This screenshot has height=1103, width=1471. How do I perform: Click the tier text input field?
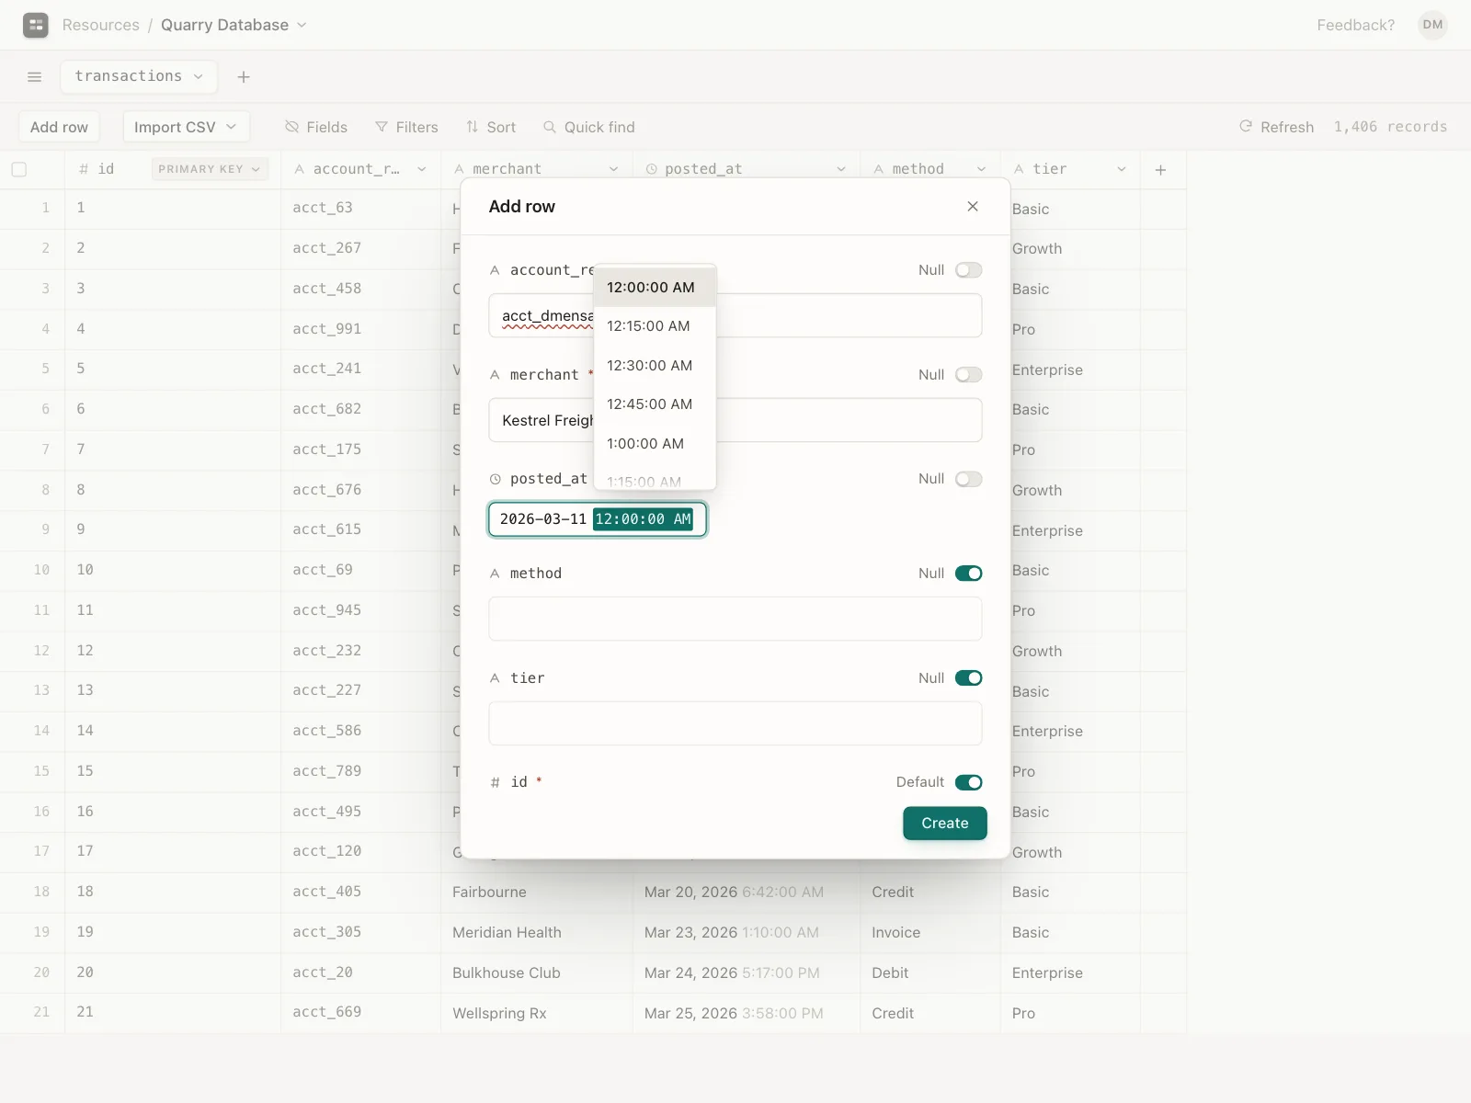[735, 723]
